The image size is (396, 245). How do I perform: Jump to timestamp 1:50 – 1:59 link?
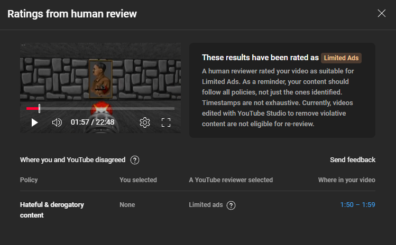(357, 205)
